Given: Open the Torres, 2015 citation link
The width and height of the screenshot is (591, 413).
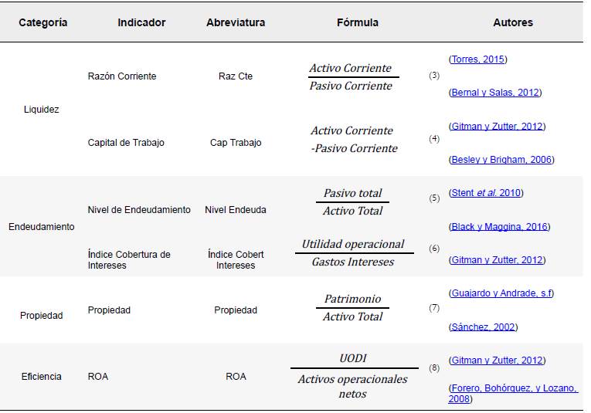Looking at the screenshot, I should tap(477, 59).
